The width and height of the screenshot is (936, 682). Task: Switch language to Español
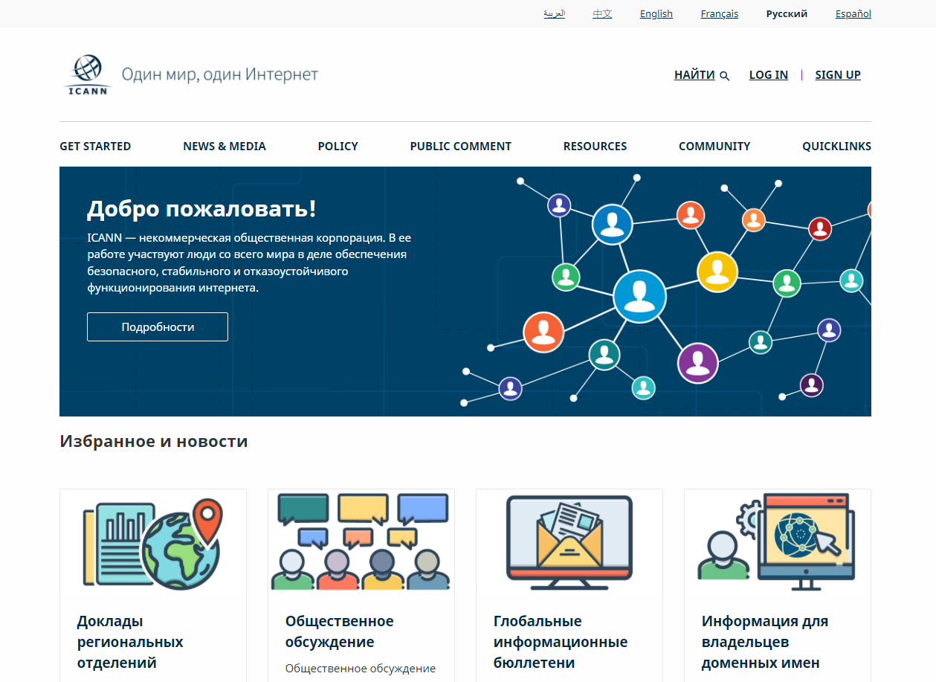point(853,14)
